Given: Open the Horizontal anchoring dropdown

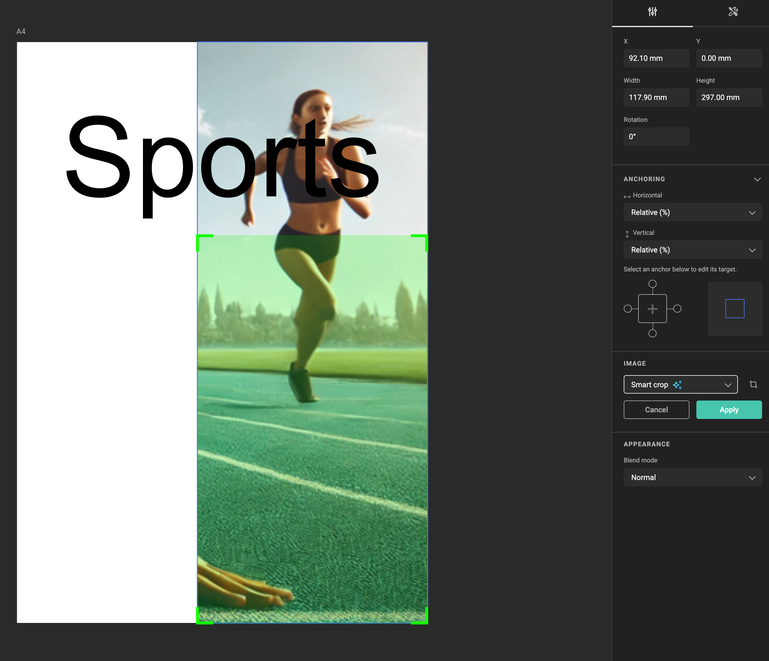Looking at the screenshot, I should tap(693, 213).
